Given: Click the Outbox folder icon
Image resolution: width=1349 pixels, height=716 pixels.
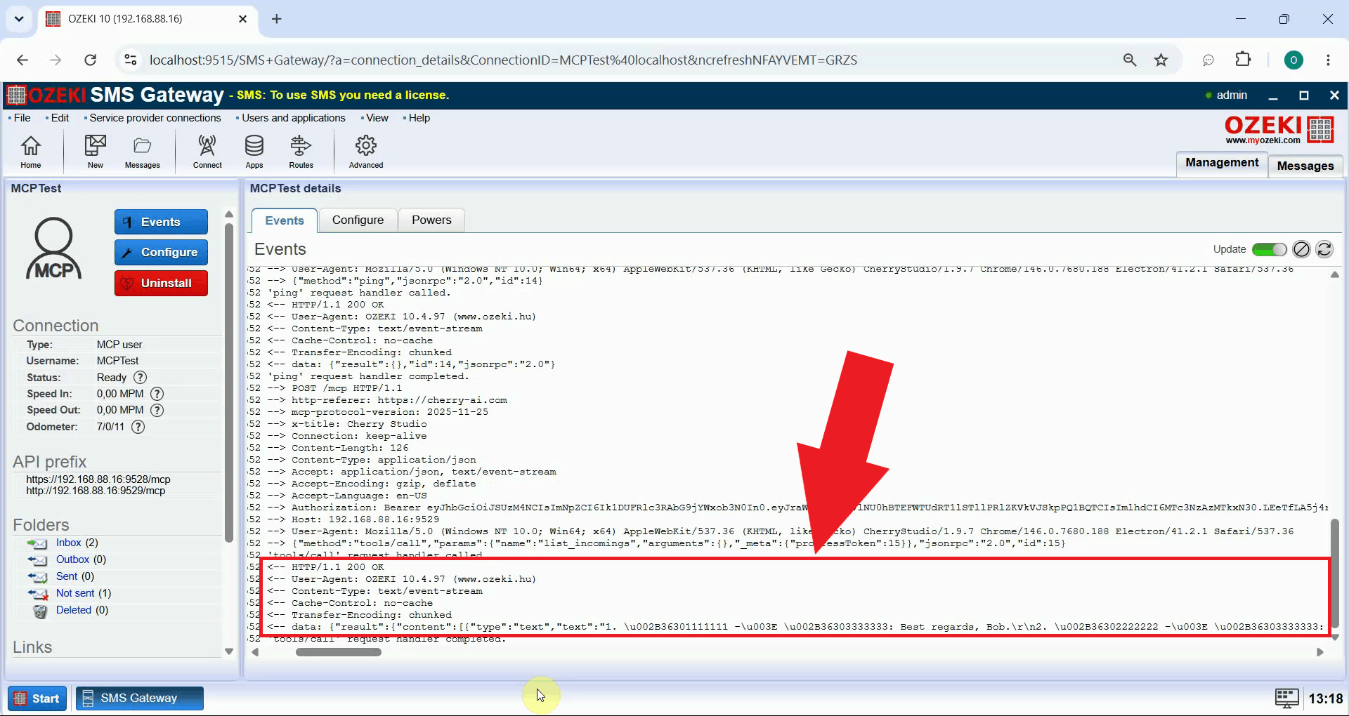Looking at the screenshot, I should point(37,560).
